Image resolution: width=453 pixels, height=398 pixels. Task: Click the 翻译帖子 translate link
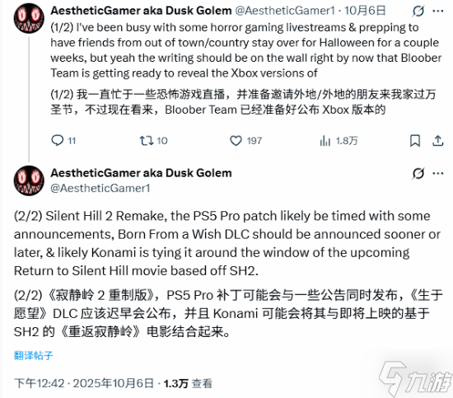click(33, 355)
